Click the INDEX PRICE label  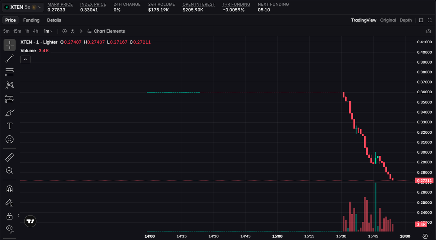point(93,4)
